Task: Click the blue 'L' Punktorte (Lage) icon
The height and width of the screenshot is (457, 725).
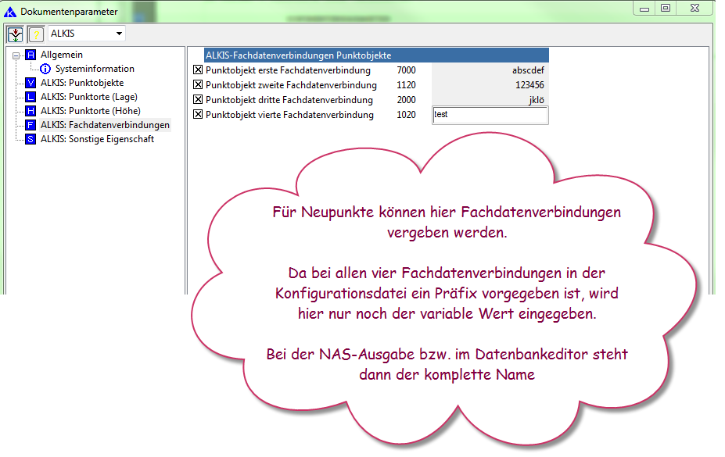Action: click(31, 97)
